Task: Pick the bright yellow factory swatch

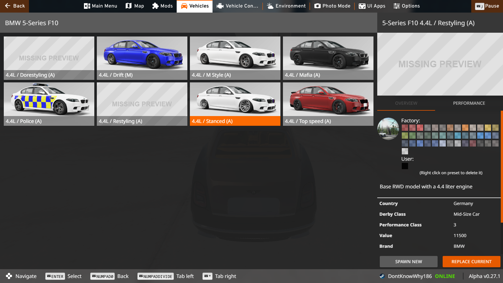Action: coord(488,128)
